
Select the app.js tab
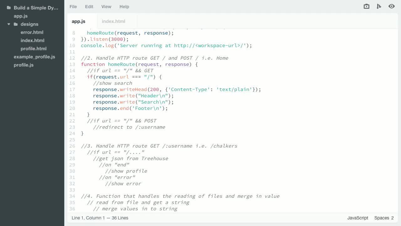(x=78, y=21)
